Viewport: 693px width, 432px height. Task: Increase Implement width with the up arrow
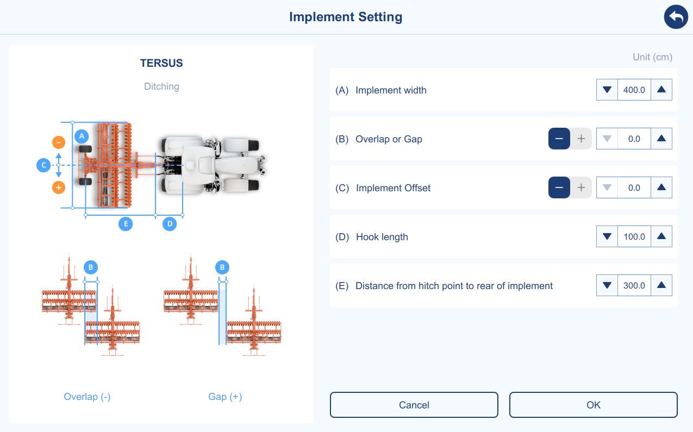(661, 90)
